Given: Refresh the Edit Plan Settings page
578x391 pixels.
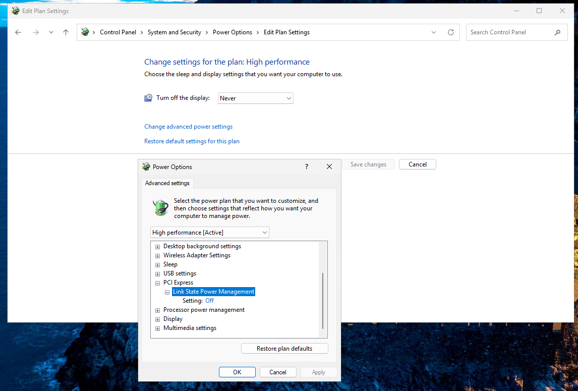Looking at the screenshot, I should point(450,32).
